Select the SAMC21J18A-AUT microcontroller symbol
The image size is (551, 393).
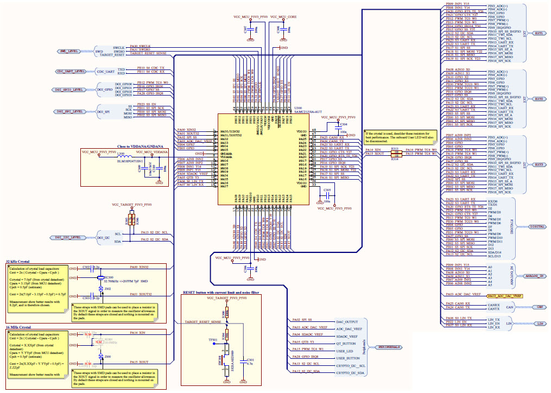click(263, 160)
